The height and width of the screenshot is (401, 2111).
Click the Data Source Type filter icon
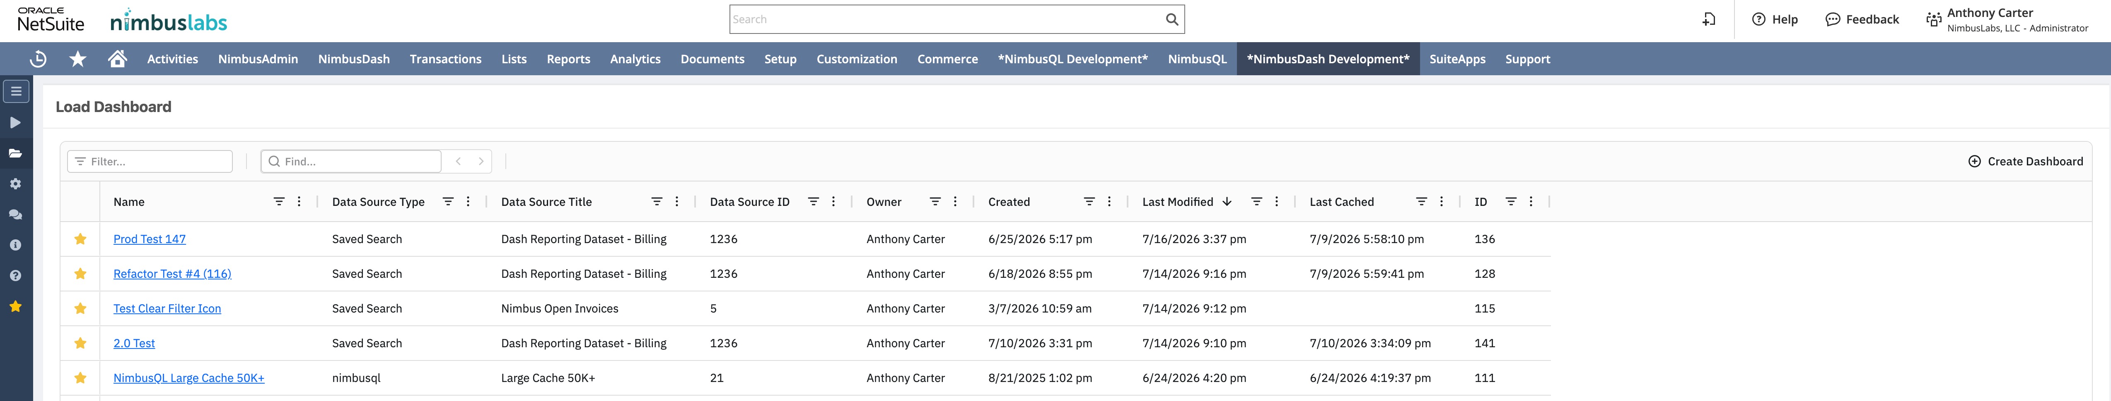point(448,201)
